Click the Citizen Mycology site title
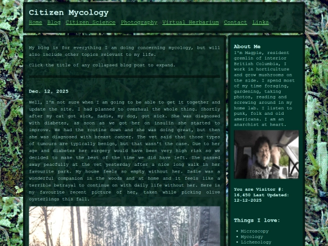The image size is (328, 246). [x=69, y=13]
